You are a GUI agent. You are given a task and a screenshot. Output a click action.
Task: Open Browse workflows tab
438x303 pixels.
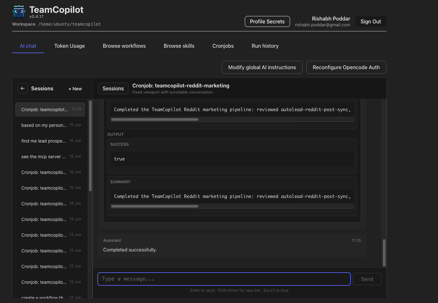(124, 46)
